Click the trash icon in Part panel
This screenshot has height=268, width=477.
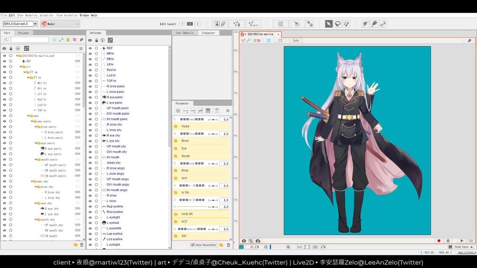(x=82, y=245)
